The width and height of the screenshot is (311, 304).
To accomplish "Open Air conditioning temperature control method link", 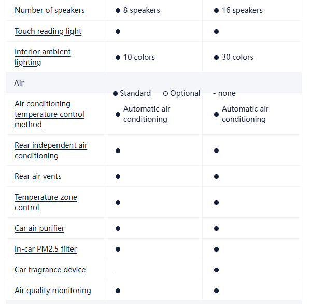I will (x=49, y=114).
